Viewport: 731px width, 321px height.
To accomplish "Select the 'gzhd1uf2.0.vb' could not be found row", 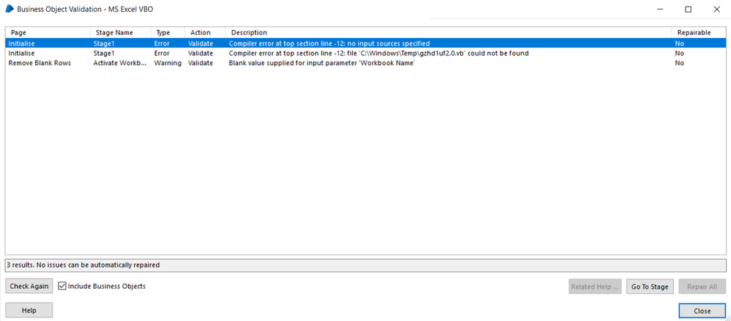I will (x=366, y=53).
